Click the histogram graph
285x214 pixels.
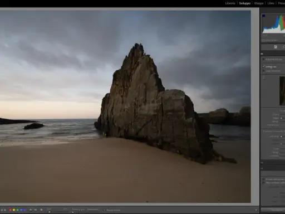pos(273,23)
